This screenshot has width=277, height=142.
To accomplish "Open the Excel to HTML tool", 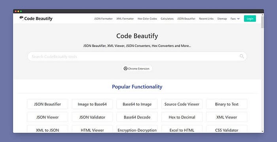I will [182, 129].
